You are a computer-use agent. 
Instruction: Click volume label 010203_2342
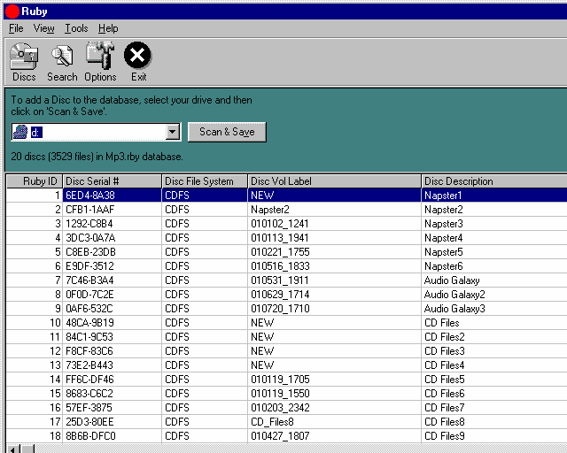[335, 408]
